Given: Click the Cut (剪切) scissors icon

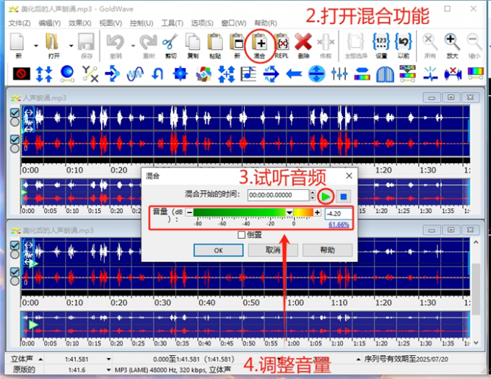Looking at the screenshot, I should point(170,42).
